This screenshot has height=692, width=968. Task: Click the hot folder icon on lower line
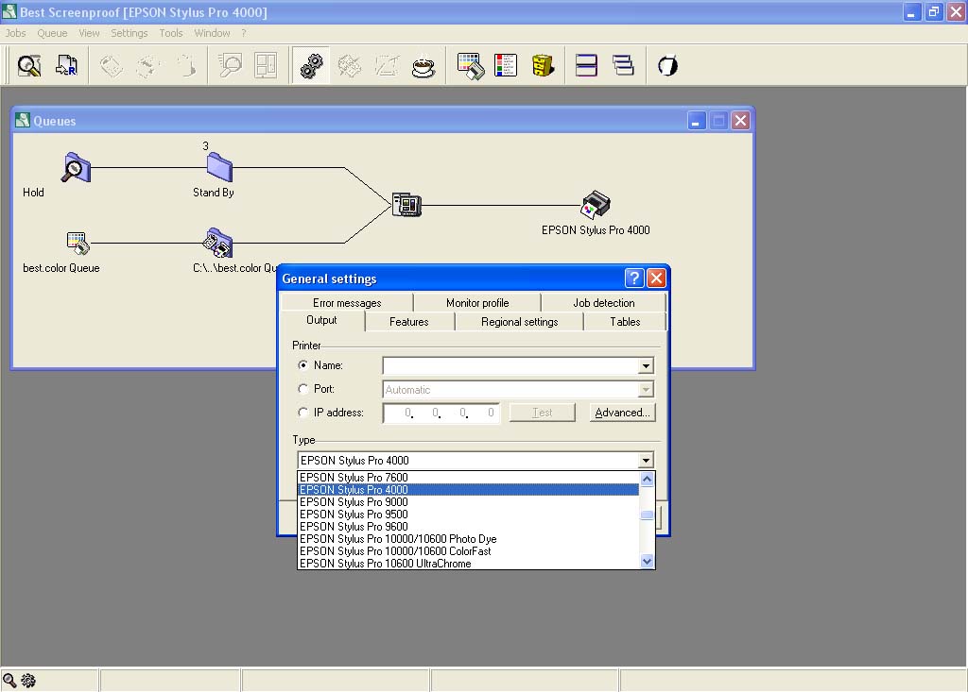click(218, 243)
